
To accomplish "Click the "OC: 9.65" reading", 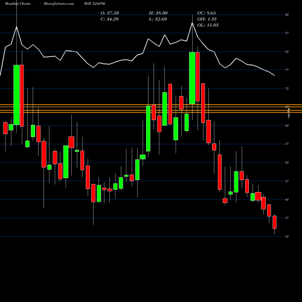I will click(x=207, y=13).
